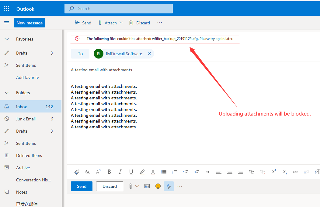This screenshot has width=320, height=207.
Task: Open the Conversation History folder
Action: (x=31, y=180)
